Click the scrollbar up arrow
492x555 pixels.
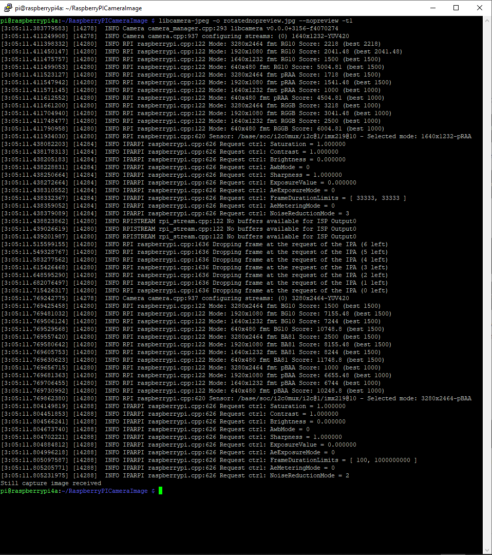pos(487,21)
